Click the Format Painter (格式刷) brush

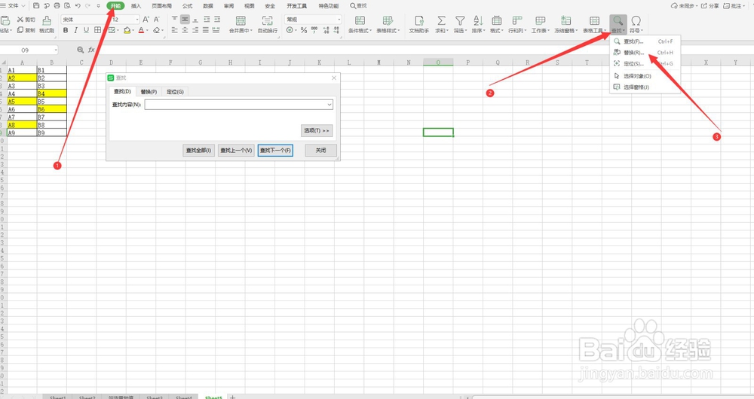coord(47,20)
